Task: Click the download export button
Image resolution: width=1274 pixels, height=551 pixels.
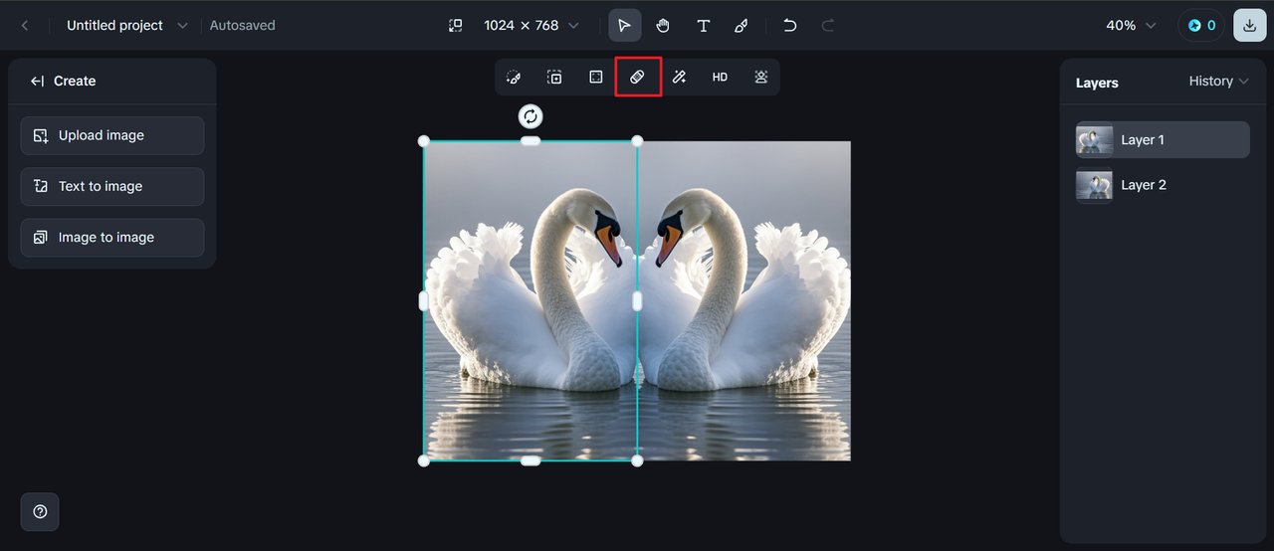Action: pyautogui.click(x=1250, y=25)
